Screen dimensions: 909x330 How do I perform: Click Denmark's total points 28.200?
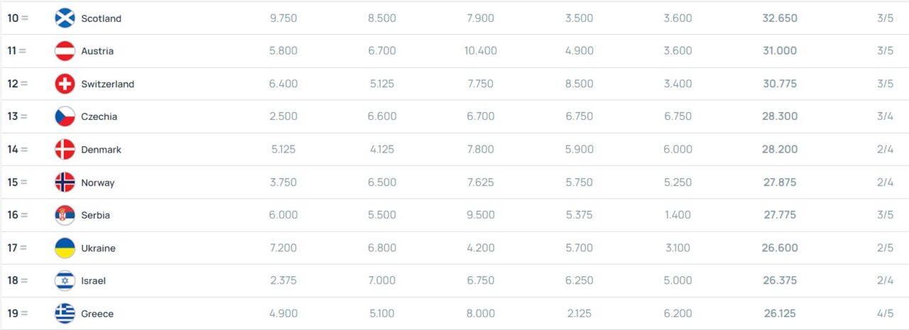click(779, 150)
